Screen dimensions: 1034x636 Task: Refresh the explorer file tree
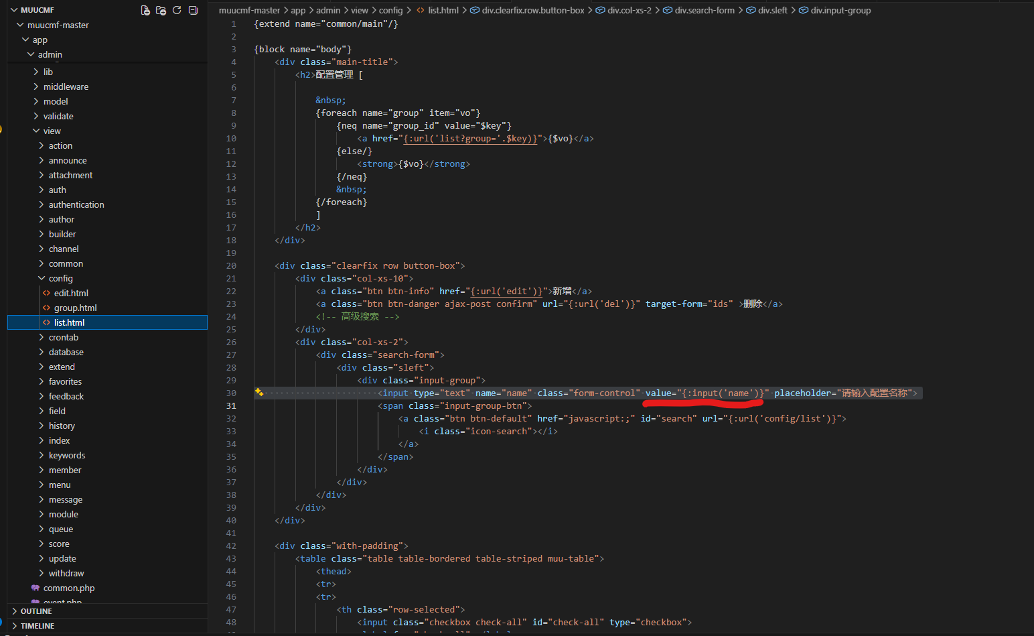(177, 10)
